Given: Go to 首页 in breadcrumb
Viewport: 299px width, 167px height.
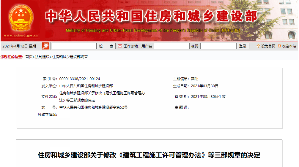Looking at the screenshot, I should tap(29, 57).
